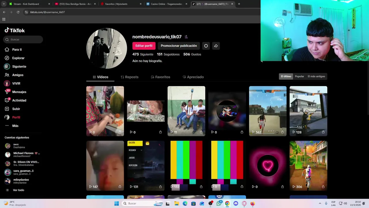The width and height of the screenshot is (369, 208).
Task: Open the Windows Start menu
Action: click(x=116, y=203)
